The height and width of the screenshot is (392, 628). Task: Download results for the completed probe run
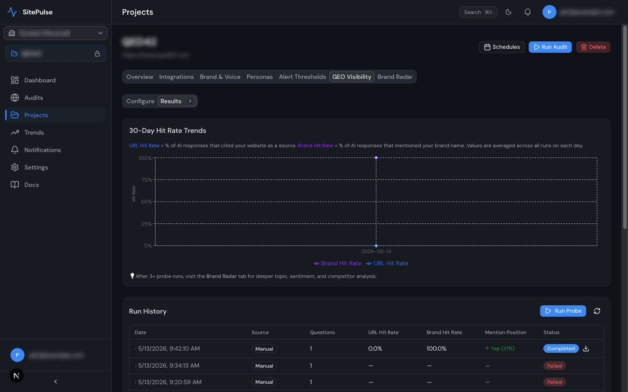(586, 348)
